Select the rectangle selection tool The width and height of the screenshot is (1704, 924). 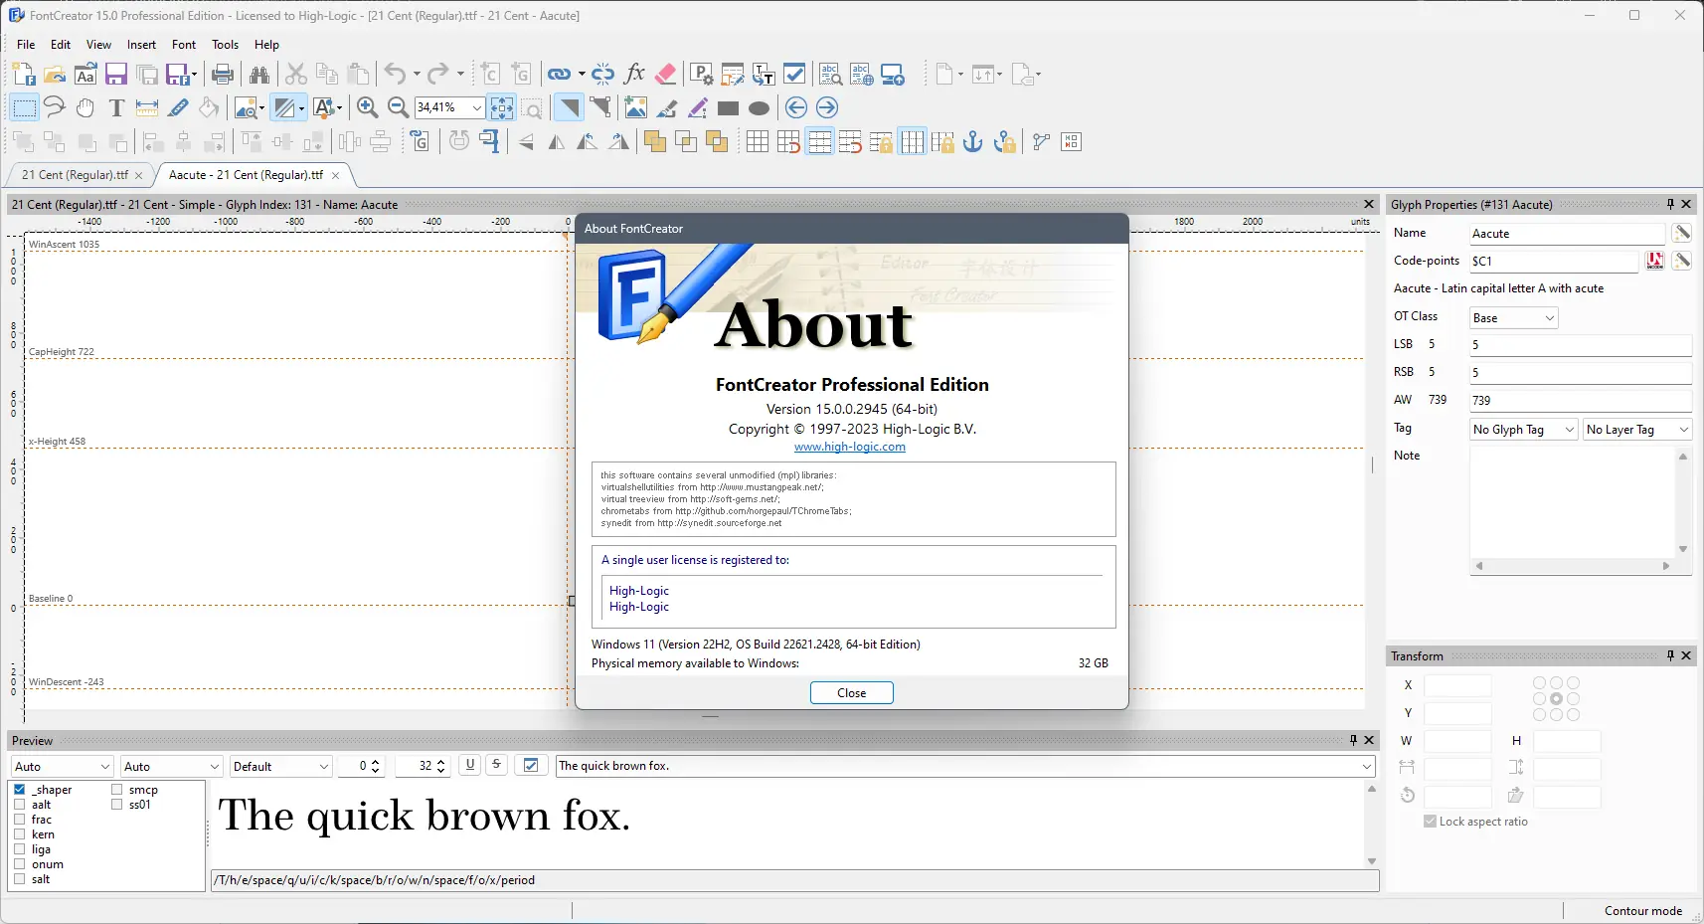tap(24, 107)
